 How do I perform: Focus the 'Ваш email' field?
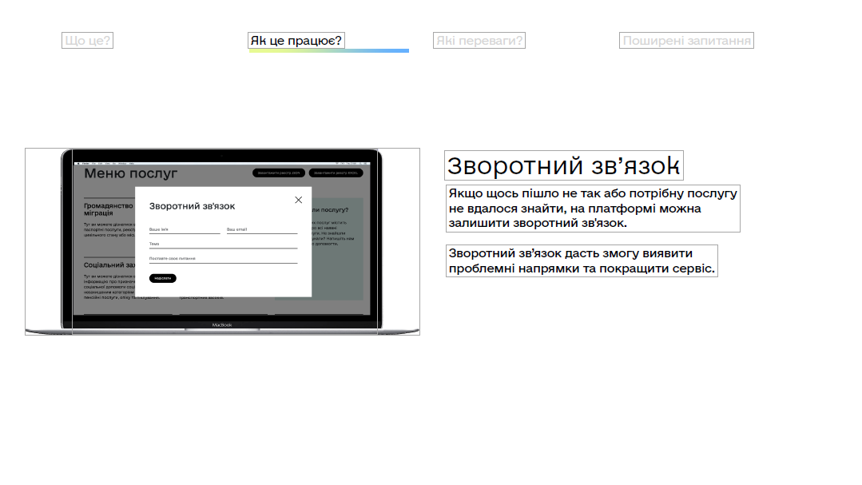click(x=261, y=229)
